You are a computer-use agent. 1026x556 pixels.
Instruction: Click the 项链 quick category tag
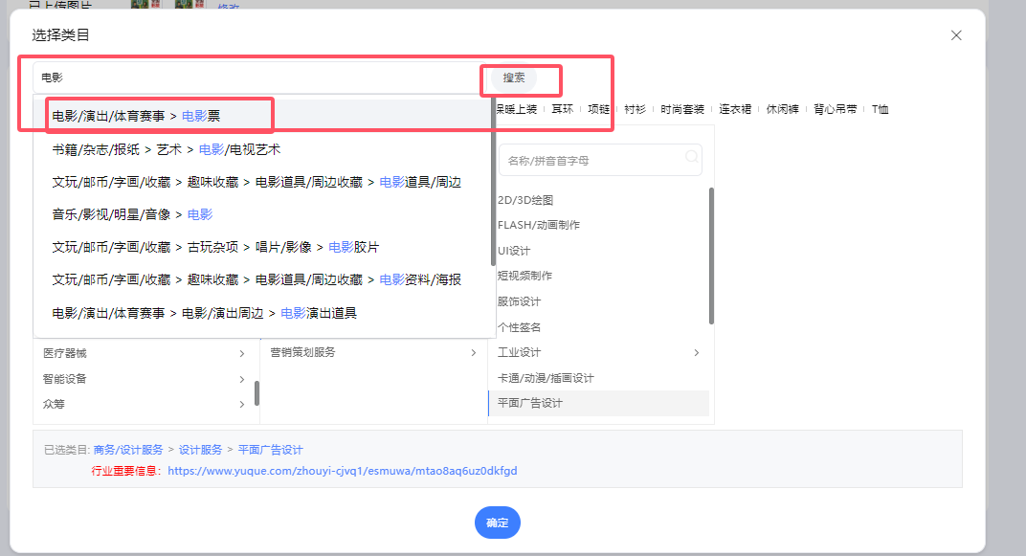click(x=598, y=109)
